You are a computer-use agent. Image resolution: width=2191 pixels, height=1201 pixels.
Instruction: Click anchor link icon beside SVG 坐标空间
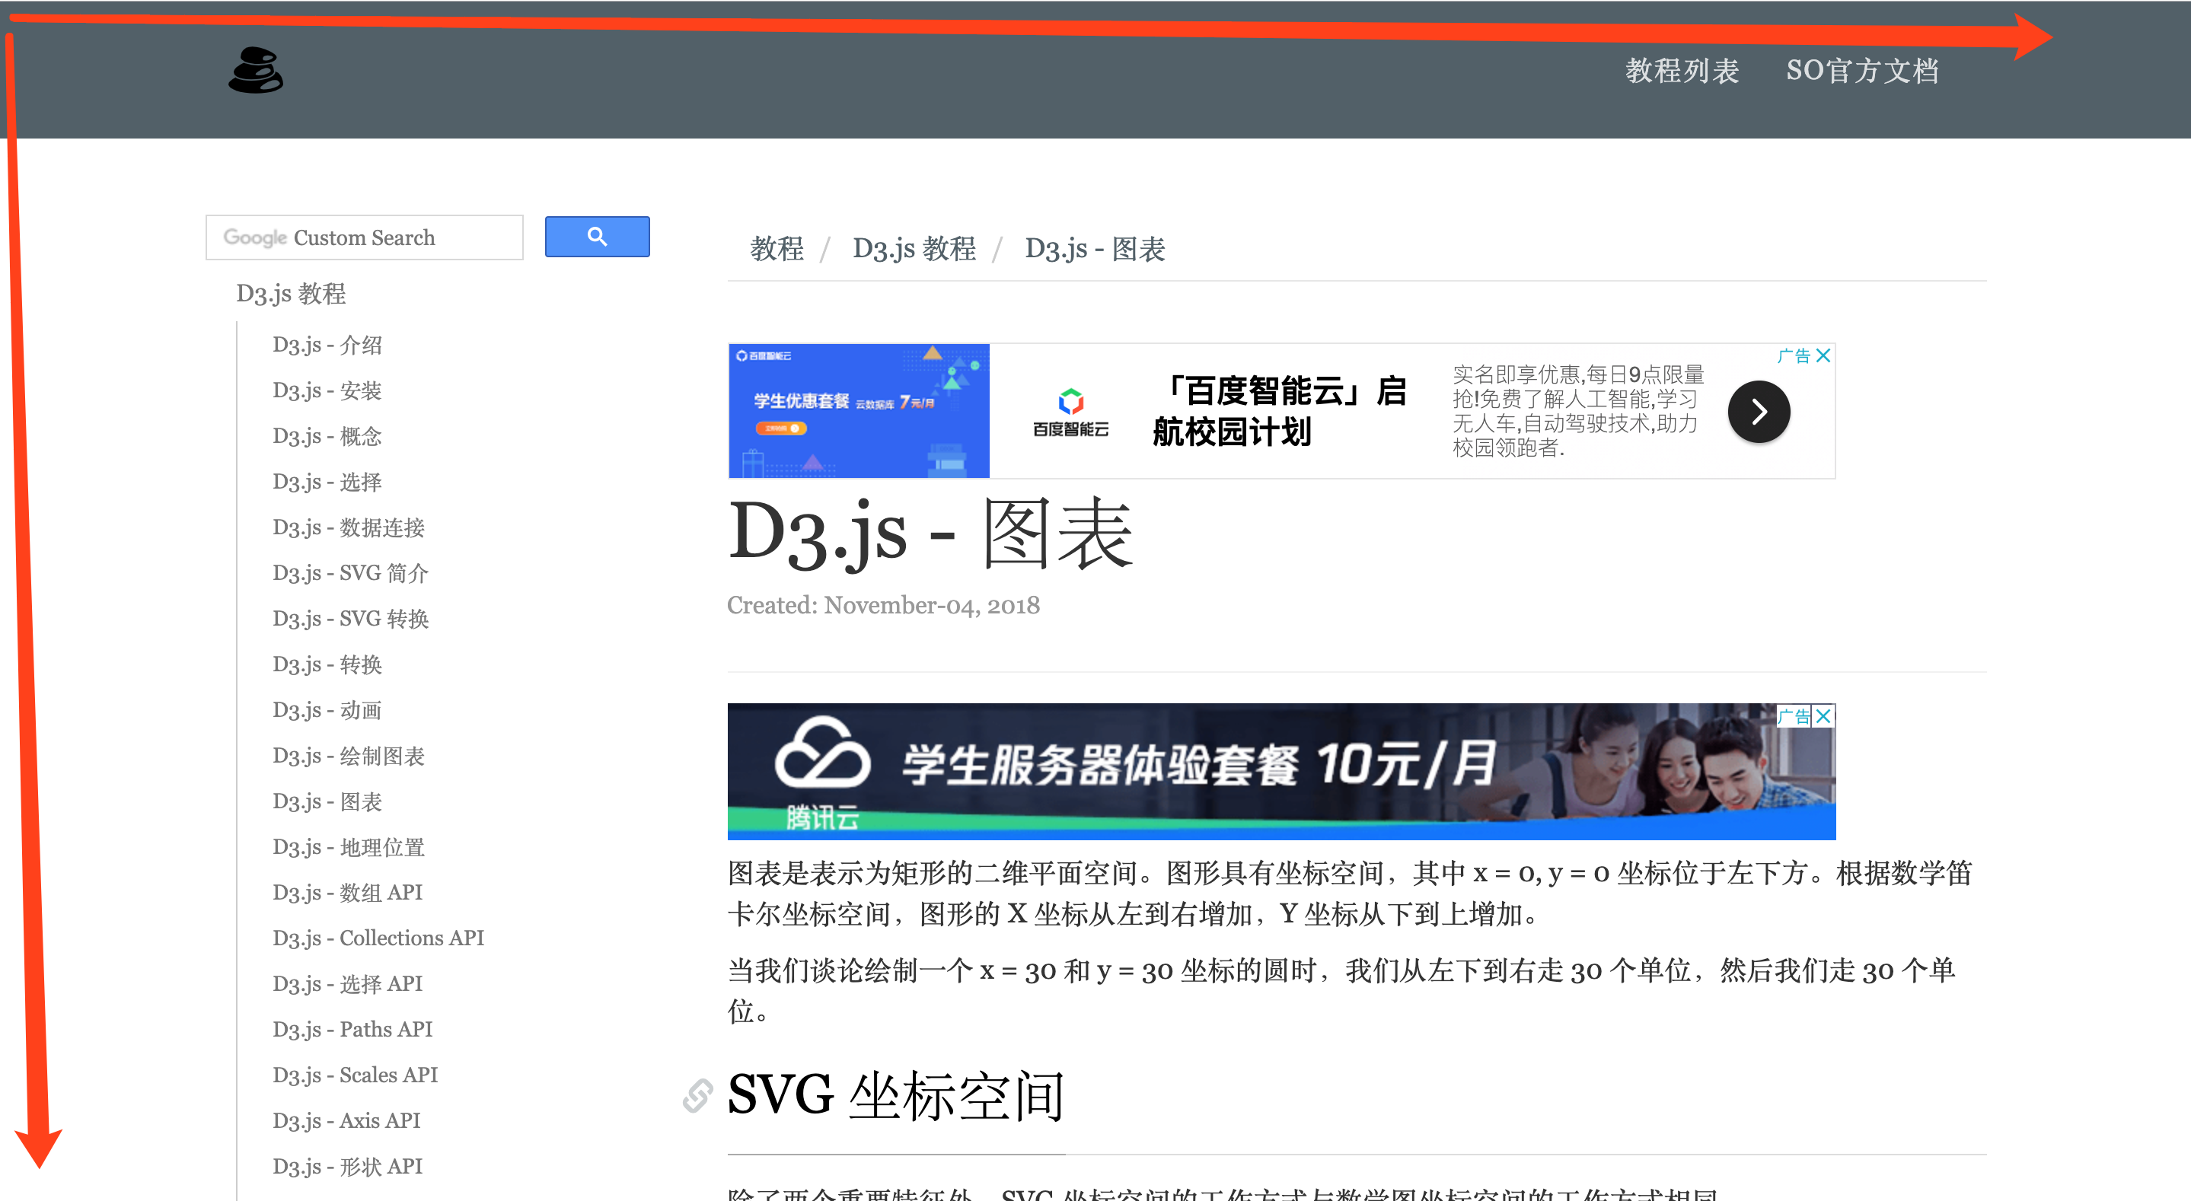(x=697, y=1095)
